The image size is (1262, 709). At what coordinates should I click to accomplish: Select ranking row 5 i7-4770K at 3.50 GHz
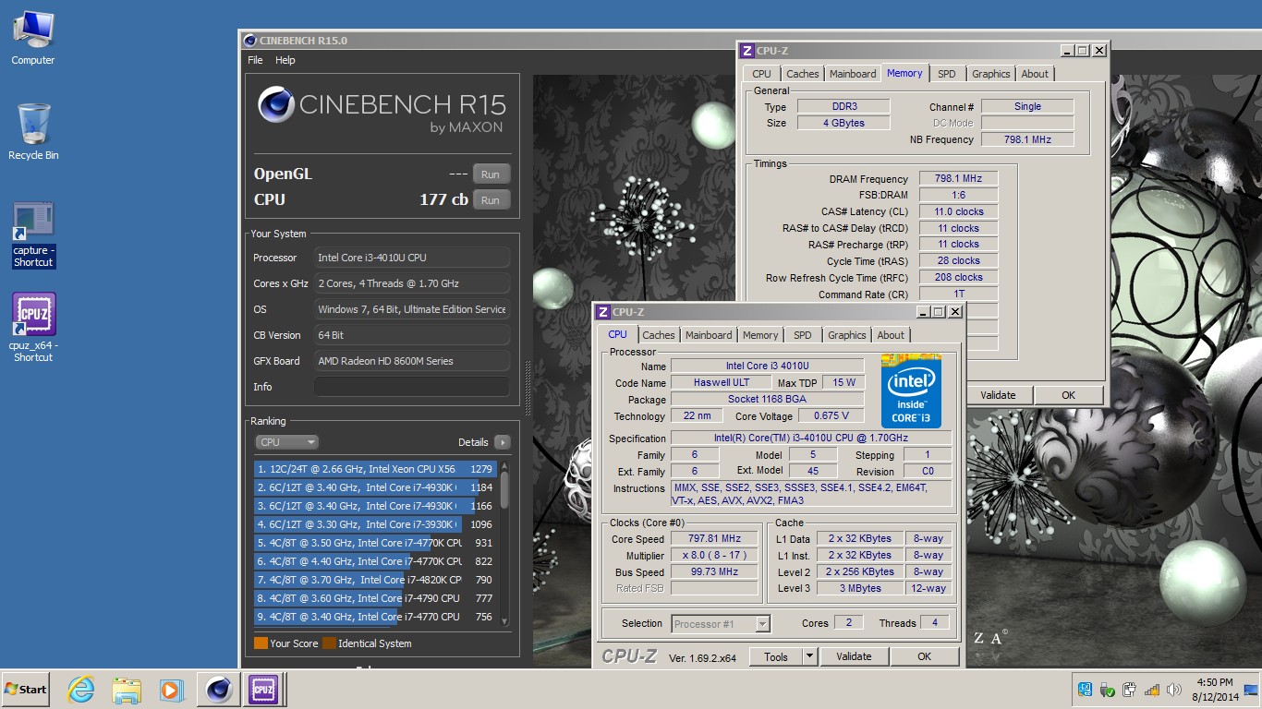(375, 543)
